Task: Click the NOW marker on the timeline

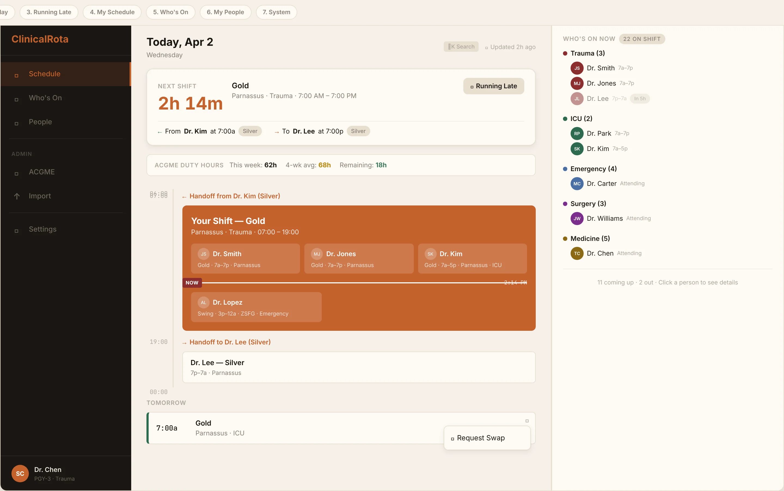Action: 192,283
